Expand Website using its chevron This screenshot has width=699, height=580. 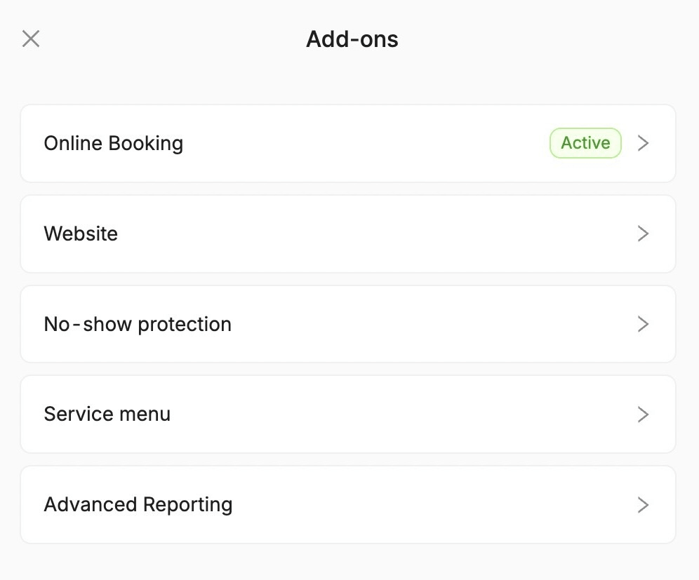click(643, 234)
